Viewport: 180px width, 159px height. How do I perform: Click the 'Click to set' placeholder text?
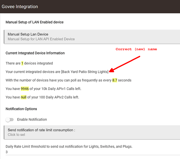point(17,135)
